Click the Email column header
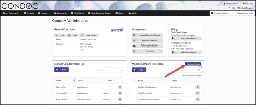The height and width of the screenshot is (105, 256). tap(80, 80)
